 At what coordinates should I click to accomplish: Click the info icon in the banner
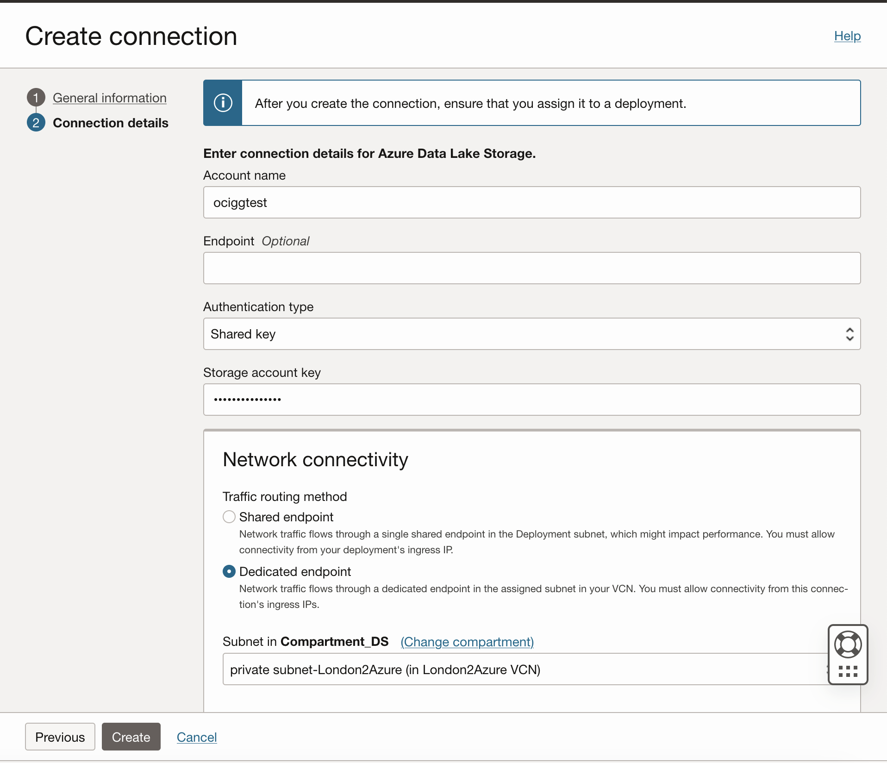pos(223,103)
